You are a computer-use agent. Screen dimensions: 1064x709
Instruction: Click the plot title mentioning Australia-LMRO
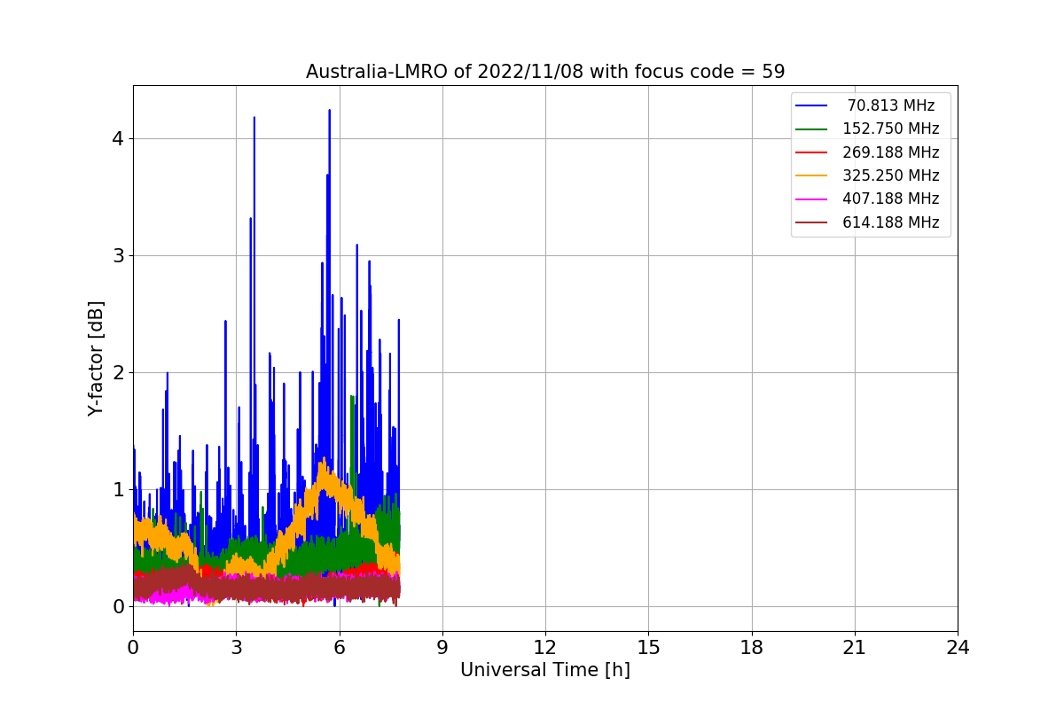tap(545, 72)
